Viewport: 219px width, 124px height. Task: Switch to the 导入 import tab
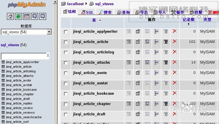click(x=160, y=12)
